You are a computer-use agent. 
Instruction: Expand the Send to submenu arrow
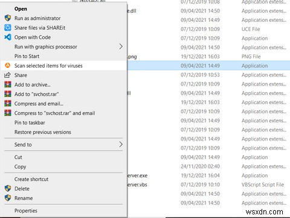(x=121, y=145)
